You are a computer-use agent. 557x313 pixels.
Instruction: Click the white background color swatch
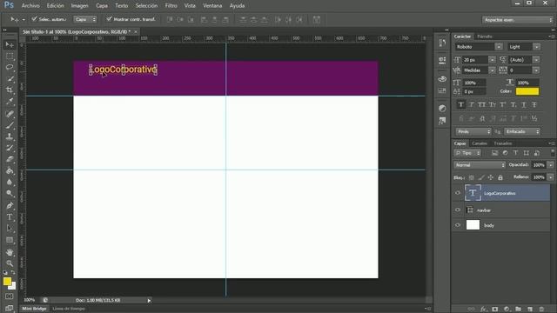point(13,286)
